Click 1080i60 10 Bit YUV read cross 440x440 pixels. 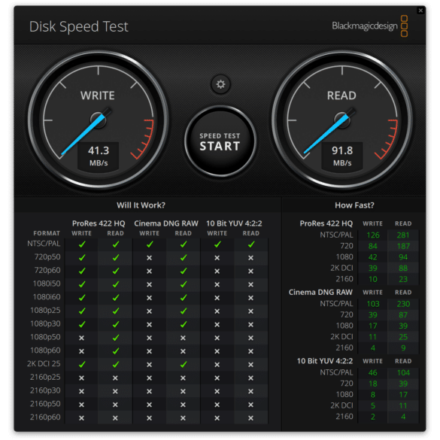[x=251, y=298]
